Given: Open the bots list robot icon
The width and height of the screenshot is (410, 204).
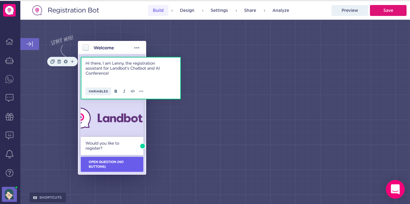Looking at the screenshot, I should (x=9, y=60).
